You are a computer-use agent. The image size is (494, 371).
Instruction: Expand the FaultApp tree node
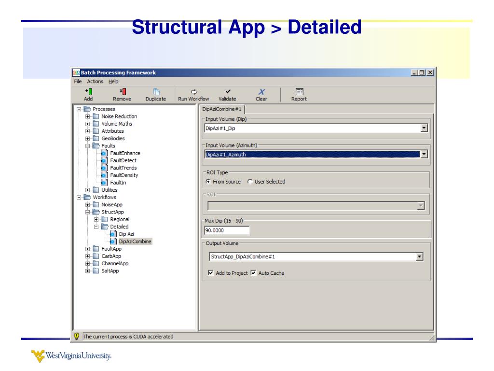pyautogui.click(x=88, y=249)
